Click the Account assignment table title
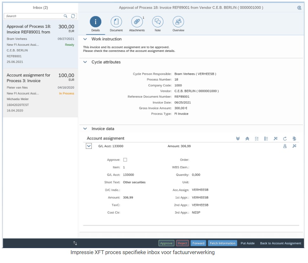This screenshot has width=308, height=263. coord(105,138)
